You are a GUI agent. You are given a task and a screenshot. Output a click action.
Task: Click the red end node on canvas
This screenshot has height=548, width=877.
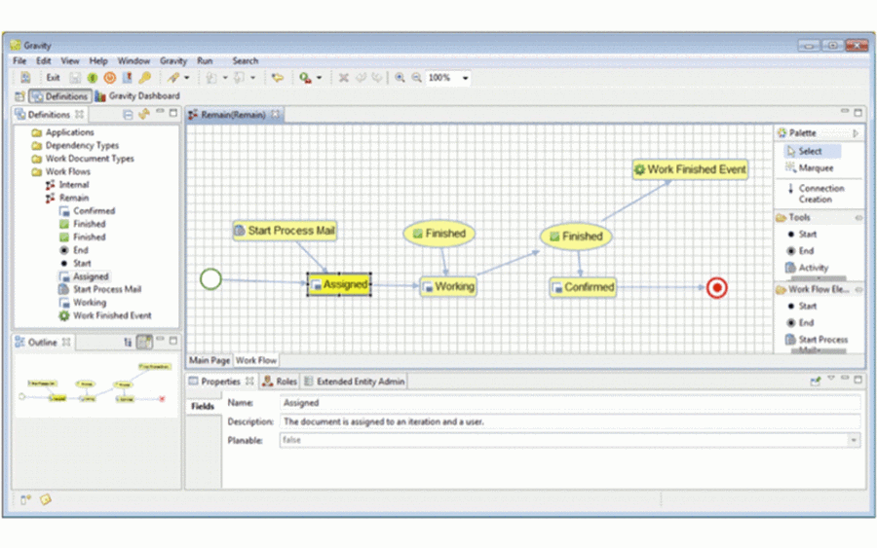[716, 288]
